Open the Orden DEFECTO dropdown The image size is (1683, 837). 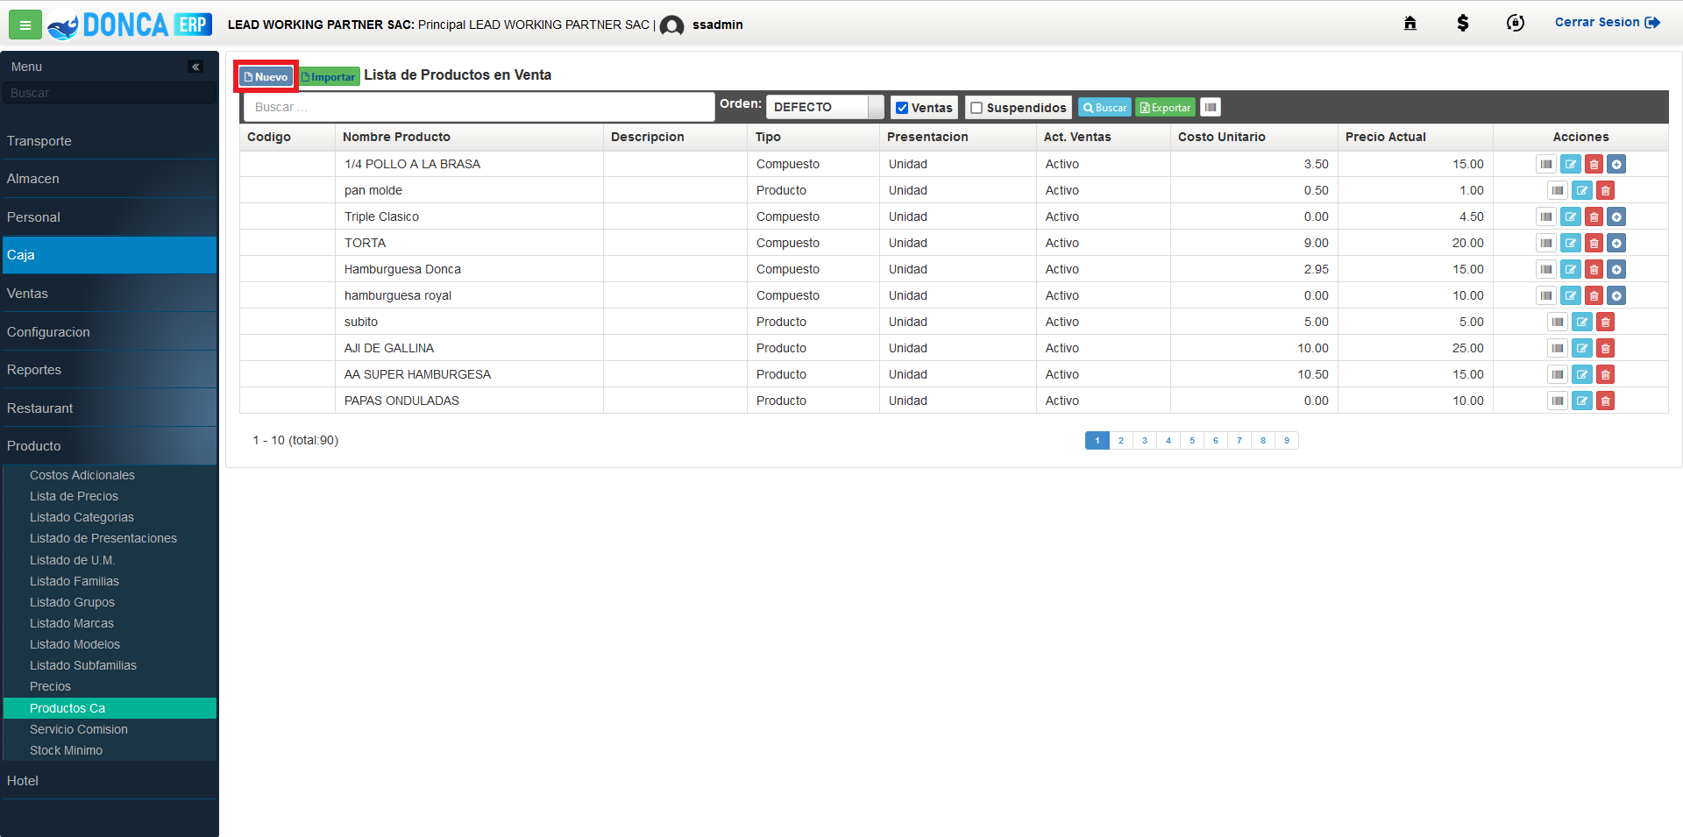tap(825, 107)
